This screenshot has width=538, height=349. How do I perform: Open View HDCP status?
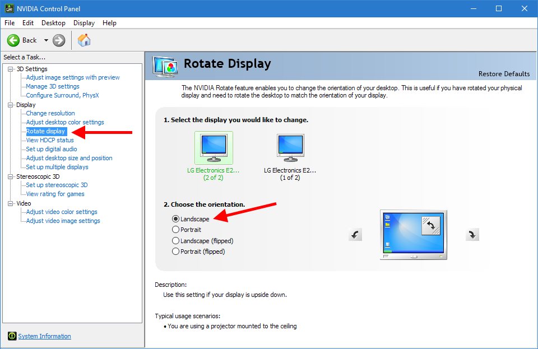click(x=50, y=140)
